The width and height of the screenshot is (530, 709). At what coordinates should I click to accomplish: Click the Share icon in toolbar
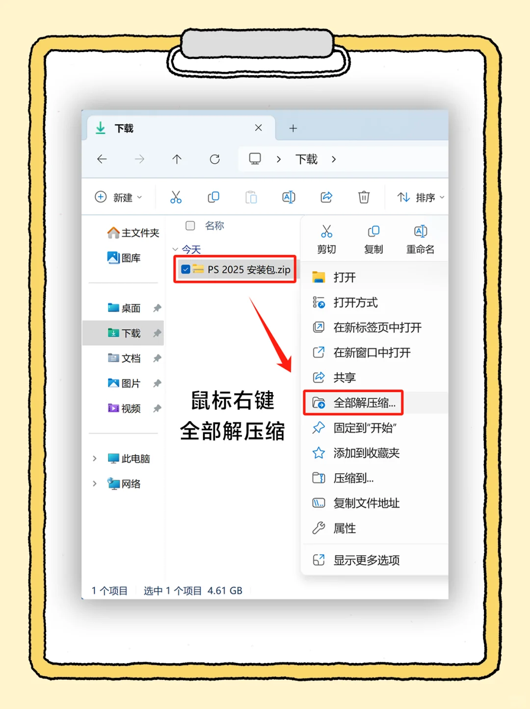point(326,197)
